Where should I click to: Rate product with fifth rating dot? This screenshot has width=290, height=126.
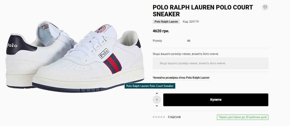click(x=164, y=117)
